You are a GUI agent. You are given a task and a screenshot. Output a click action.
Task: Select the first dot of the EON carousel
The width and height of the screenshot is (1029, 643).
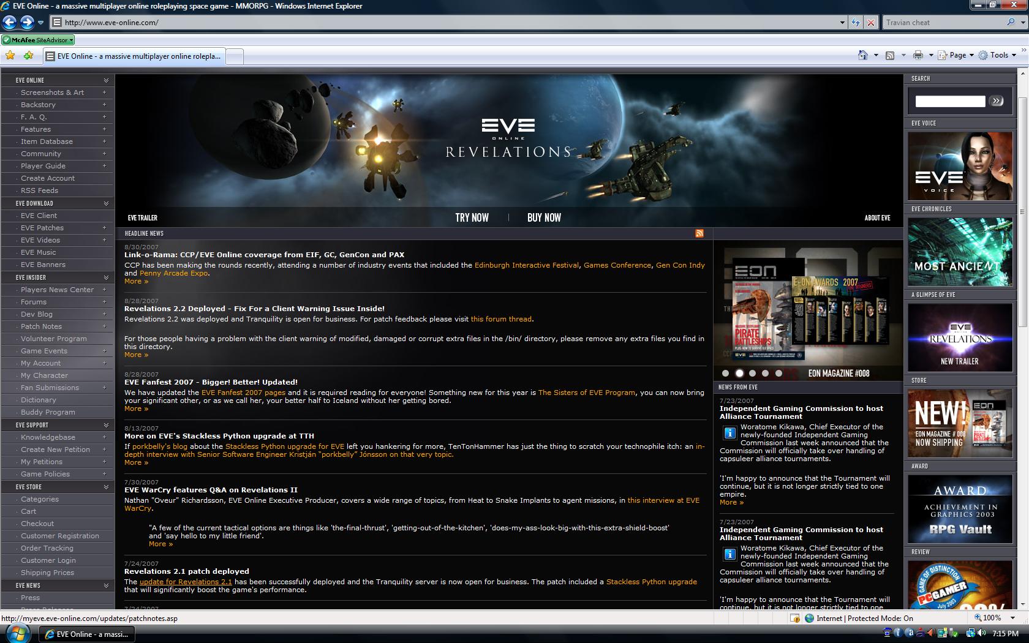726,373
